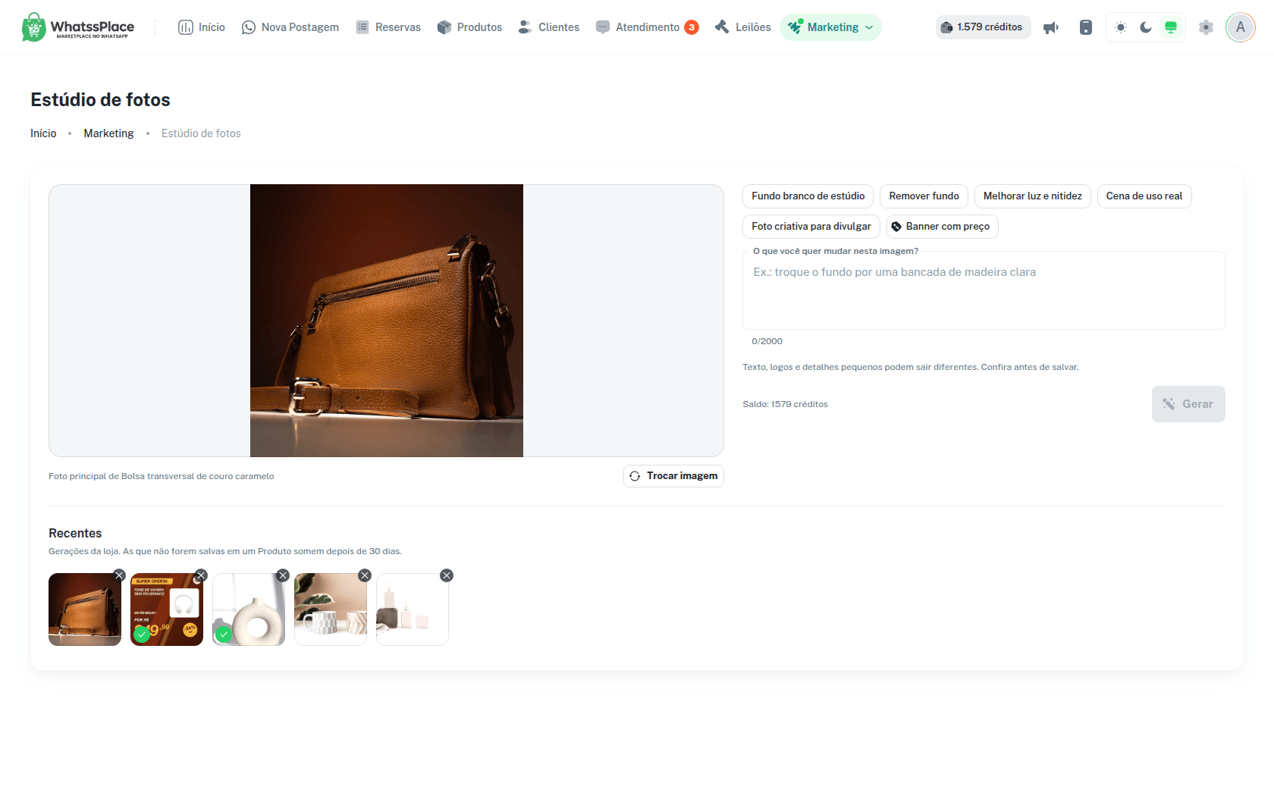The height and width of the screenshot is (796, 1274).
Task: Click the mobile device icon in header
Action: (1086, 27)
